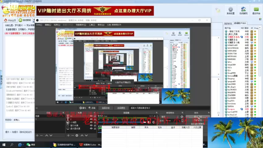Screen dimensions: 263x148
Task: Hide the 窗口采集 source
Action: point(91,125)
